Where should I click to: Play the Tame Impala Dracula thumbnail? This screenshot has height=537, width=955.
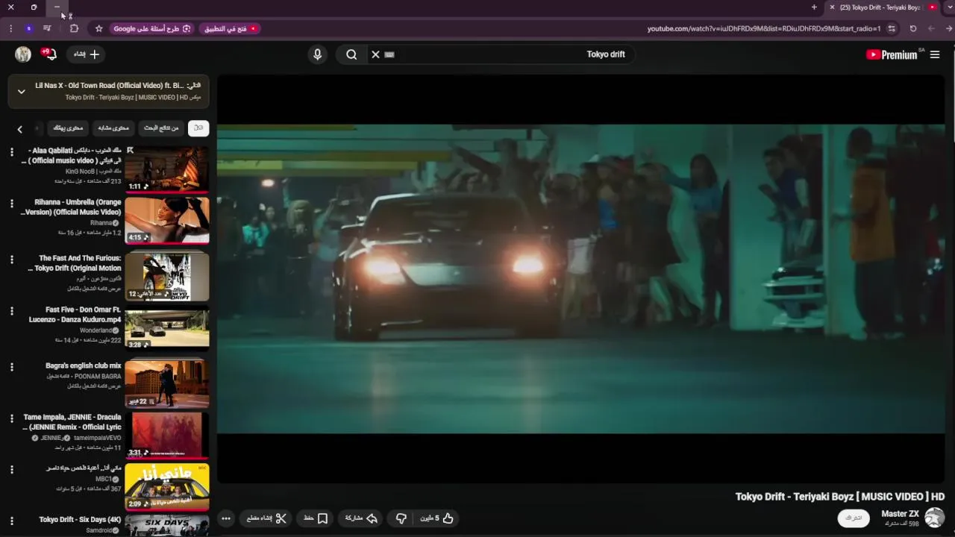tap(167, 435)
